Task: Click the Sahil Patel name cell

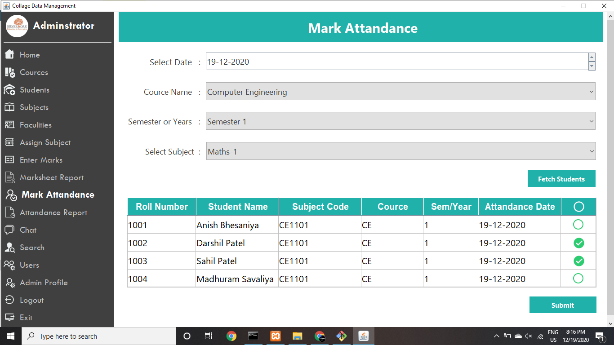Action: pos(237,261)
